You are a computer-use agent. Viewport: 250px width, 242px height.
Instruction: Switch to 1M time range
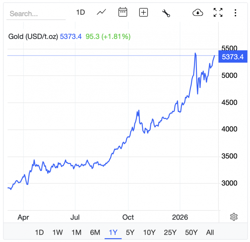76,232
